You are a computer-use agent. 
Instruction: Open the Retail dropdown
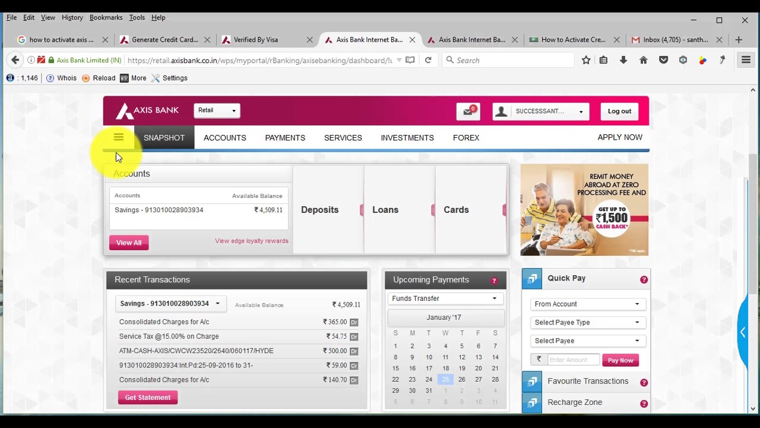217,111
